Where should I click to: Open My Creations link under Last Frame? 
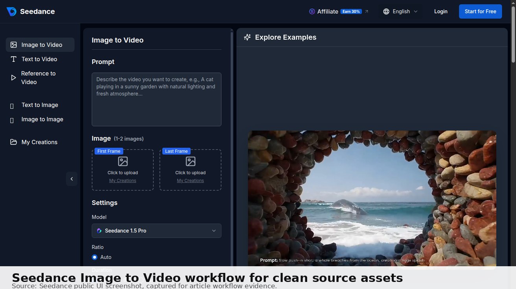point(190,181)
